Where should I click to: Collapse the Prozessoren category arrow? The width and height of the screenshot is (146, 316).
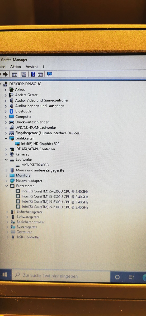click(x=7, y=186)
